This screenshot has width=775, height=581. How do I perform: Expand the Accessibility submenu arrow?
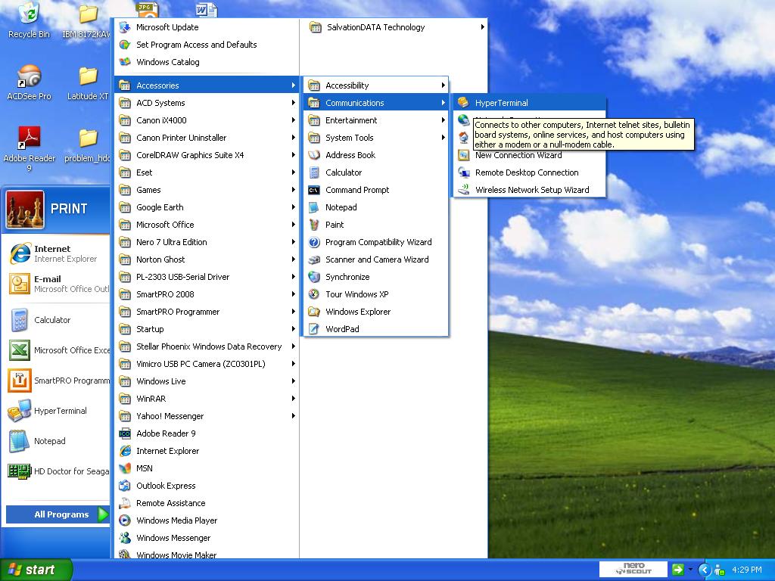point(443,85)
